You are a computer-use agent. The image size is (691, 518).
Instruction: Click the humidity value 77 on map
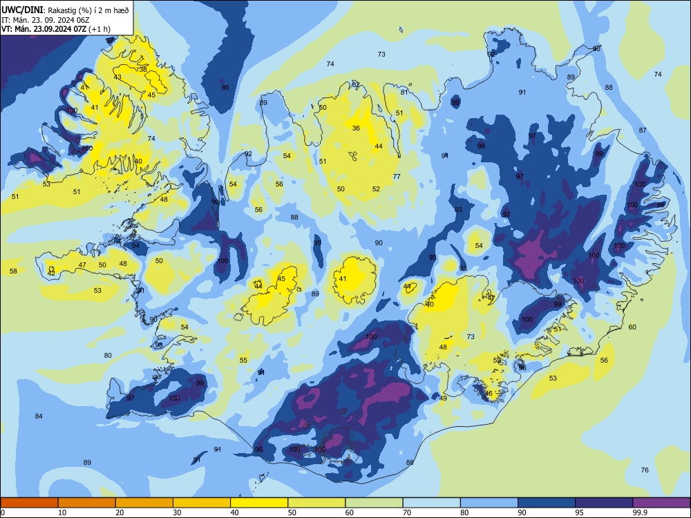[397, 177]
